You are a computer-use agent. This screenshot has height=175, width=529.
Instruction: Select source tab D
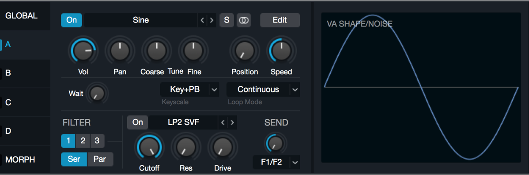[x=25, y=131]
